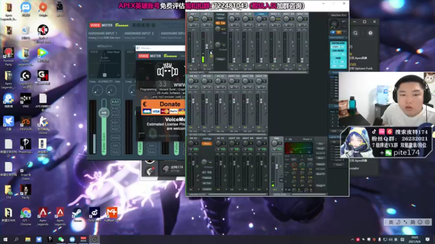The height and width of the screenshot is (244, 435).
Task: Click the FX knob icon in TotalMix
Action: click(x=334, y=24)
